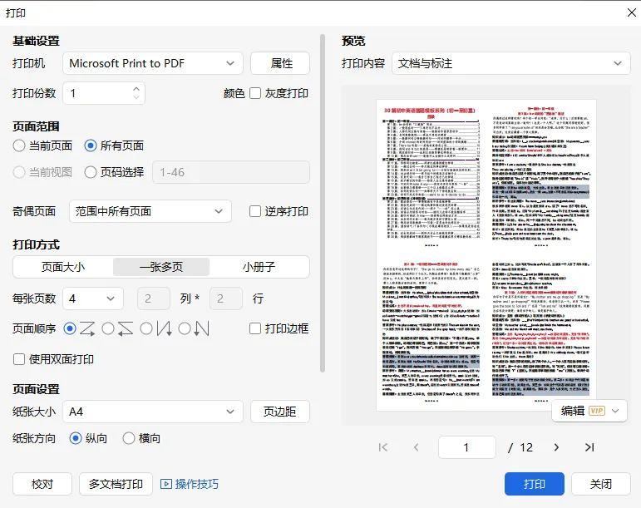
Task: Open 多文档打印 multi-document print
Action: point(116,484)
